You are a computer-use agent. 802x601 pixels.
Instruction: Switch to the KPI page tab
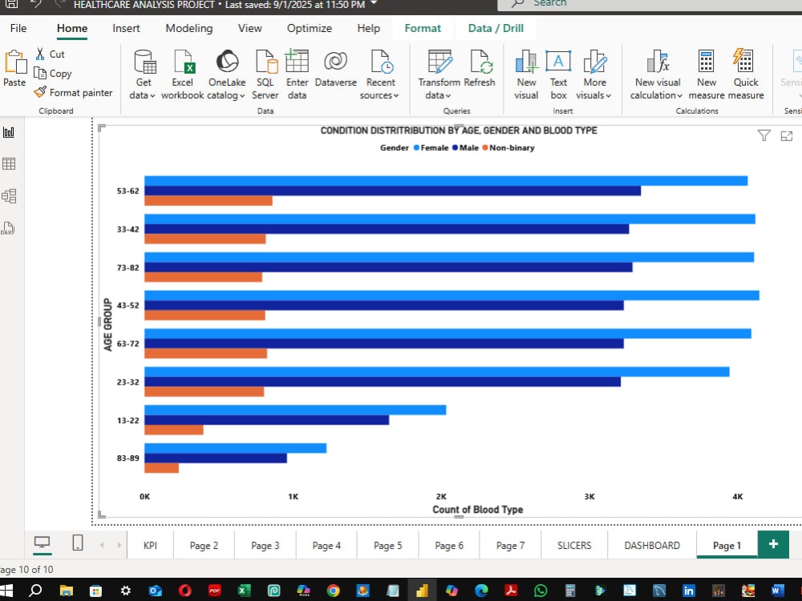point(150,545)
